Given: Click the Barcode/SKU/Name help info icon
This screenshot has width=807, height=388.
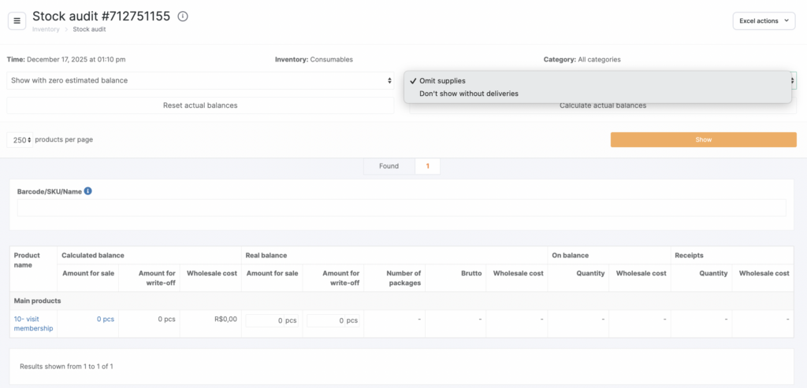Looking at the screenshot, I should [88, 191].
